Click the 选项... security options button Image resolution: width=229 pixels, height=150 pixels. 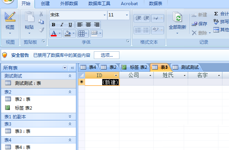tap(107, 55)
